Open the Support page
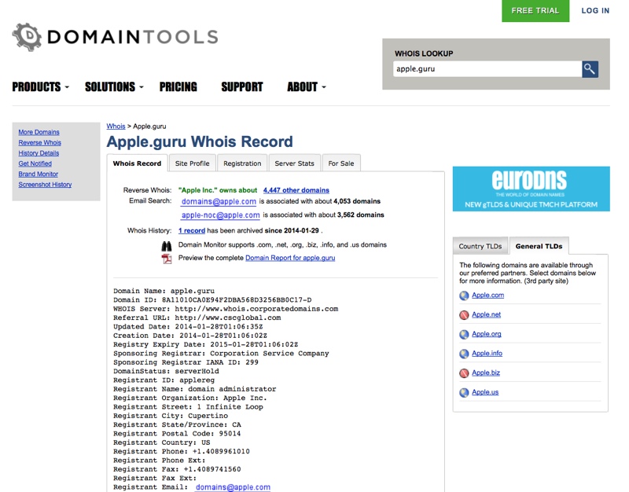Image resolution: width=629 pixels, height=492 pixels. click(x=242, y=86)
